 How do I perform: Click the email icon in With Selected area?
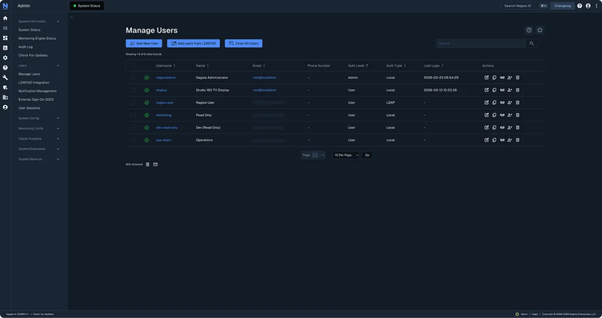[154, 164]
